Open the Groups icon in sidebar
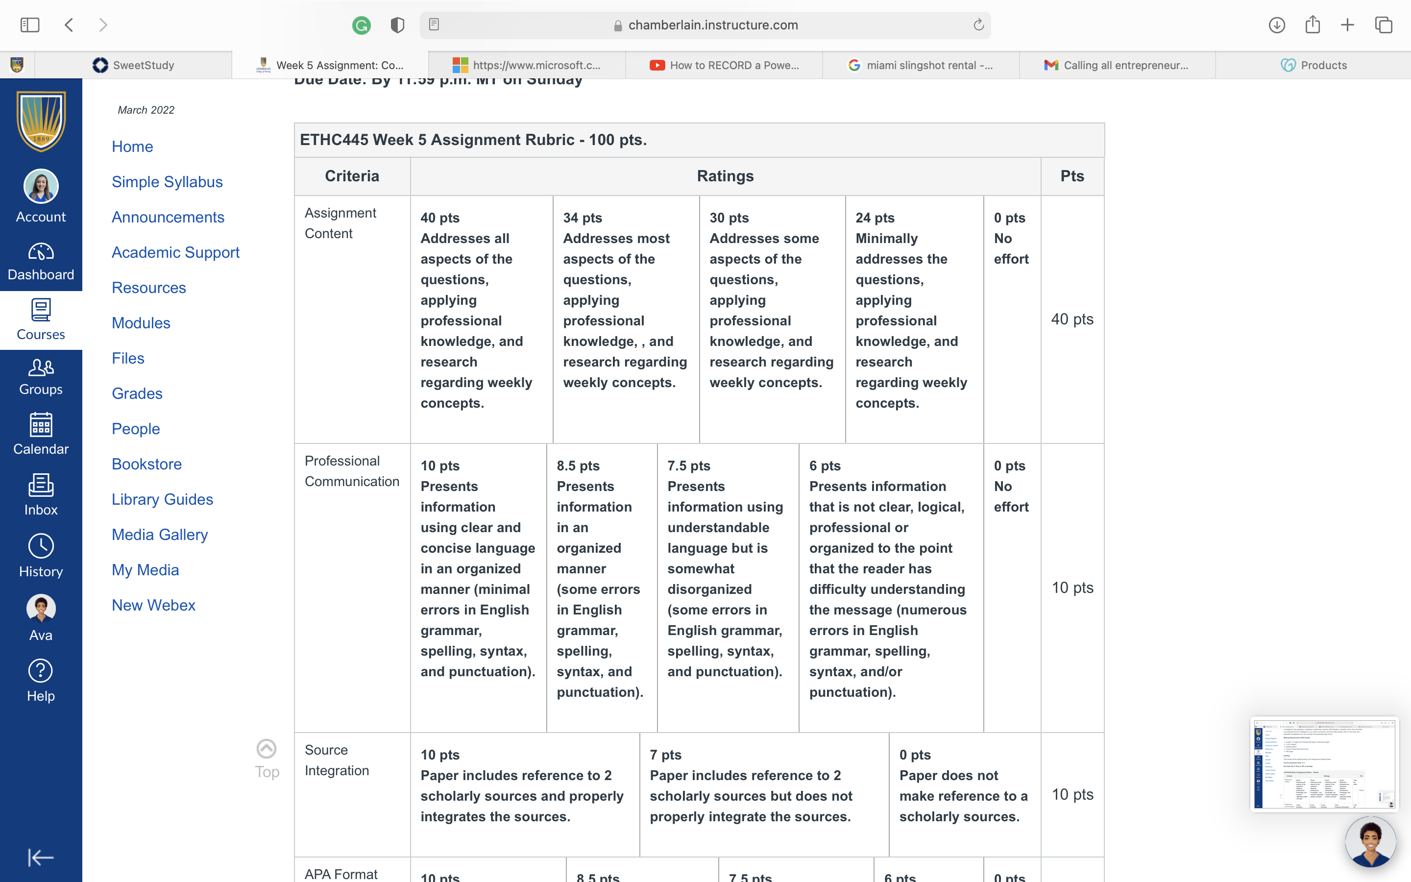 coord(41,367)
